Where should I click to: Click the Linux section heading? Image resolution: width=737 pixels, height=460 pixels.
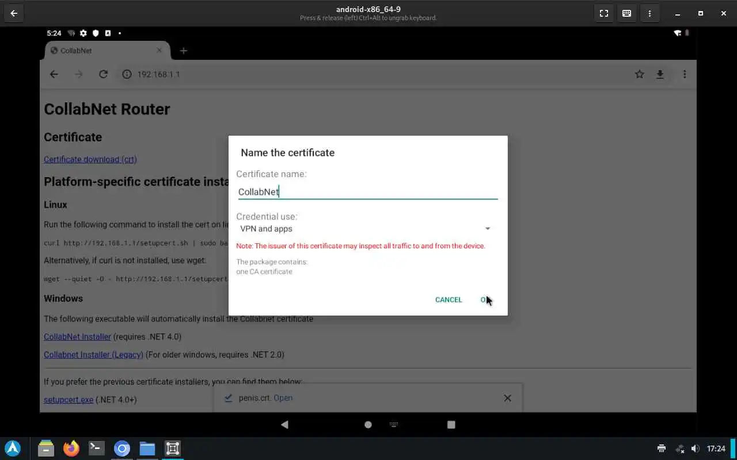[x=55, y=205]
